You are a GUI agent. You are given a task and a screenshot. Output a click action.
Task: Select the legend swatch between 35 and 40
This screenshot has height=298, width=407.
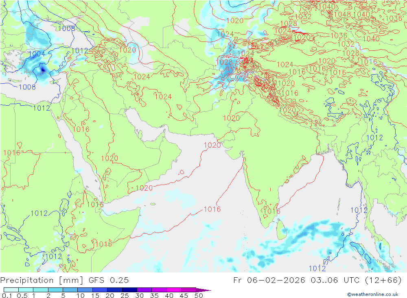pyautogui.click(x=159, y=290)
